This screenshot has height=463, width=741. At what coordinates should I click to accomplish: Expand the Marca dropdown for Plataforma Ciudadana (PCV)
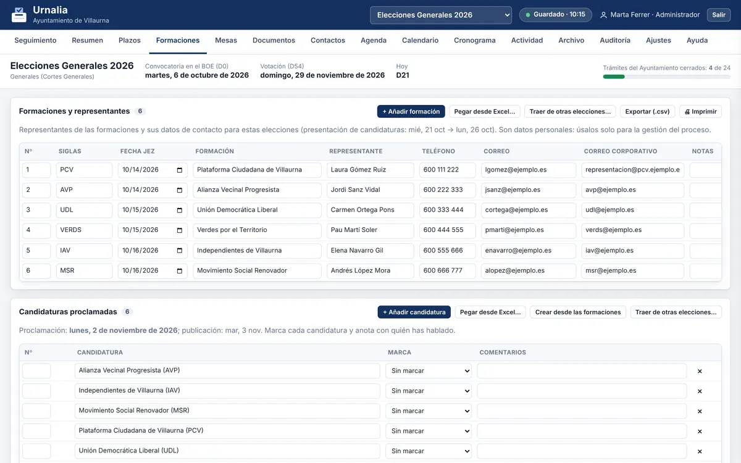429,431
